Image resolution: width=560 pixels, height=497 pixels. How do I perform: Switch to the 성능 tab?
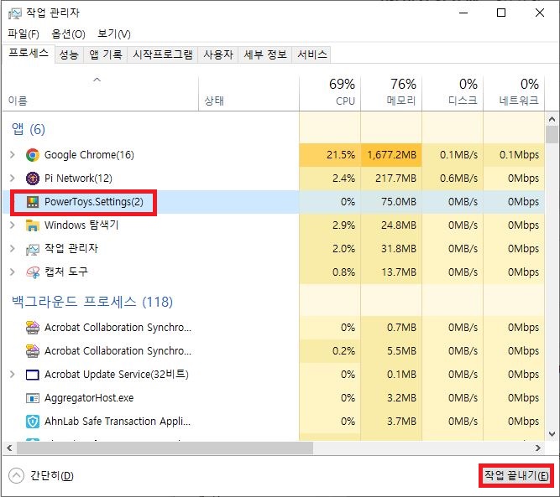click(x=69, y=54)
